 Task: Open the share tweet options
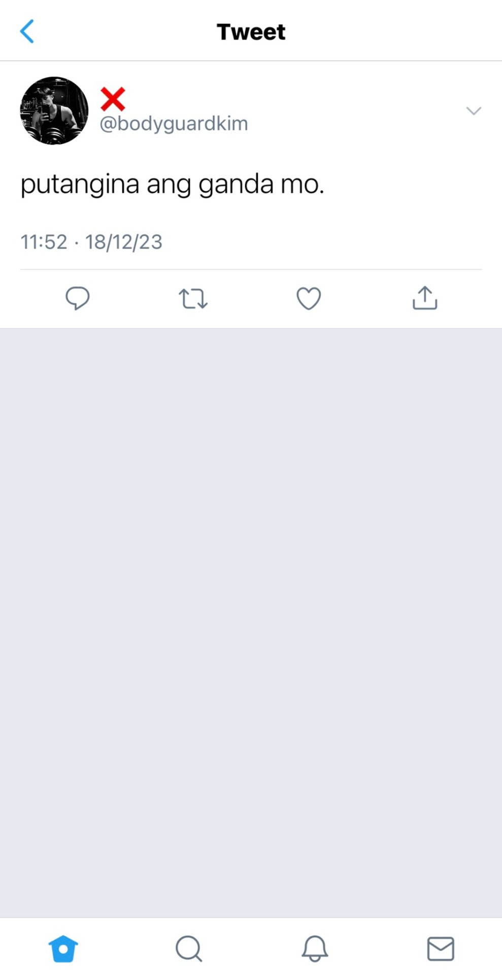point(425,298)
